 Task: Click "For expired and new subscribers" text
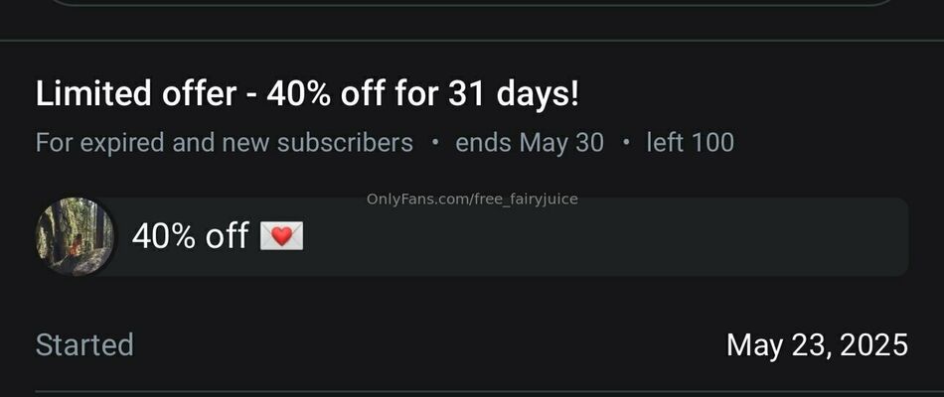pos(225,143)
